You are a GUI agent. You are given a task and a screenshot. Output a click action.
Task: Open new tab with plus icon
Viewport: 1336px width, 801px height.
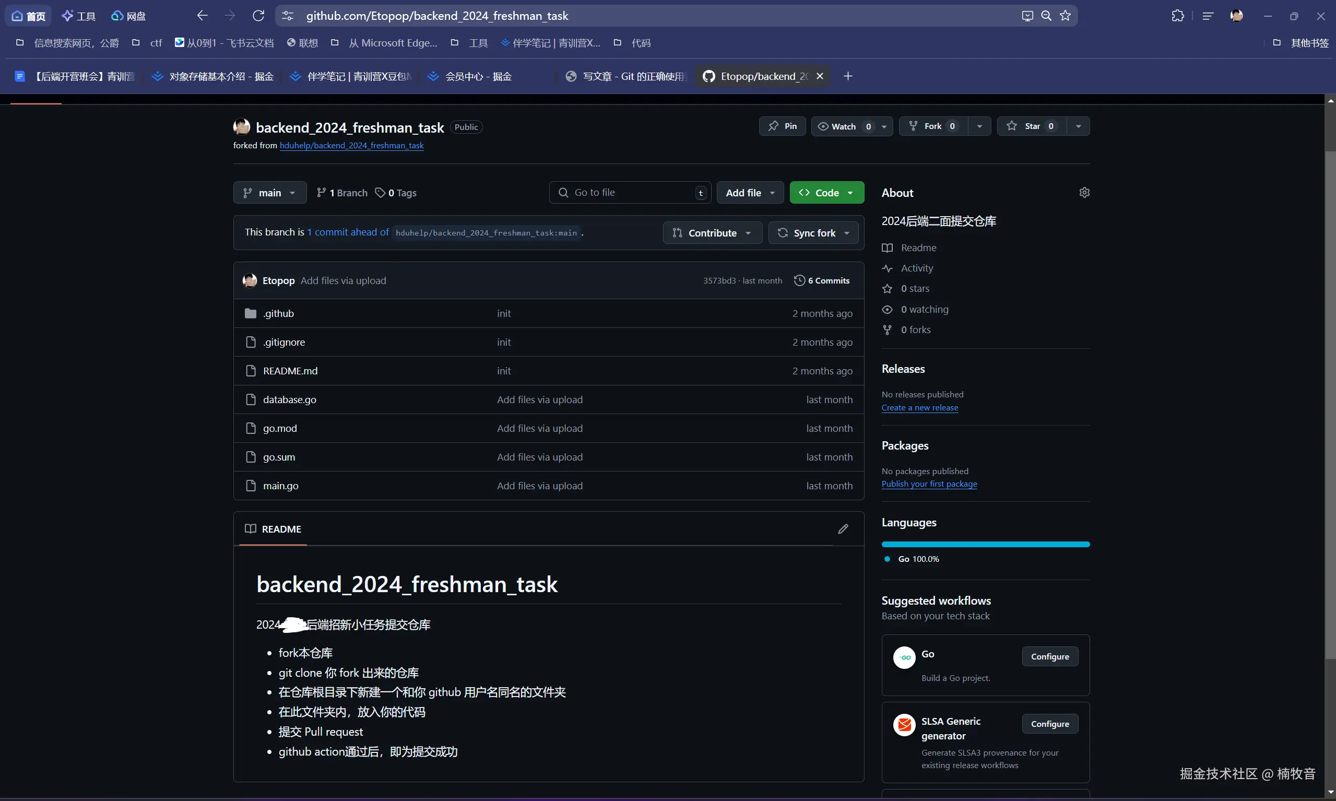(x=848, y=76)
